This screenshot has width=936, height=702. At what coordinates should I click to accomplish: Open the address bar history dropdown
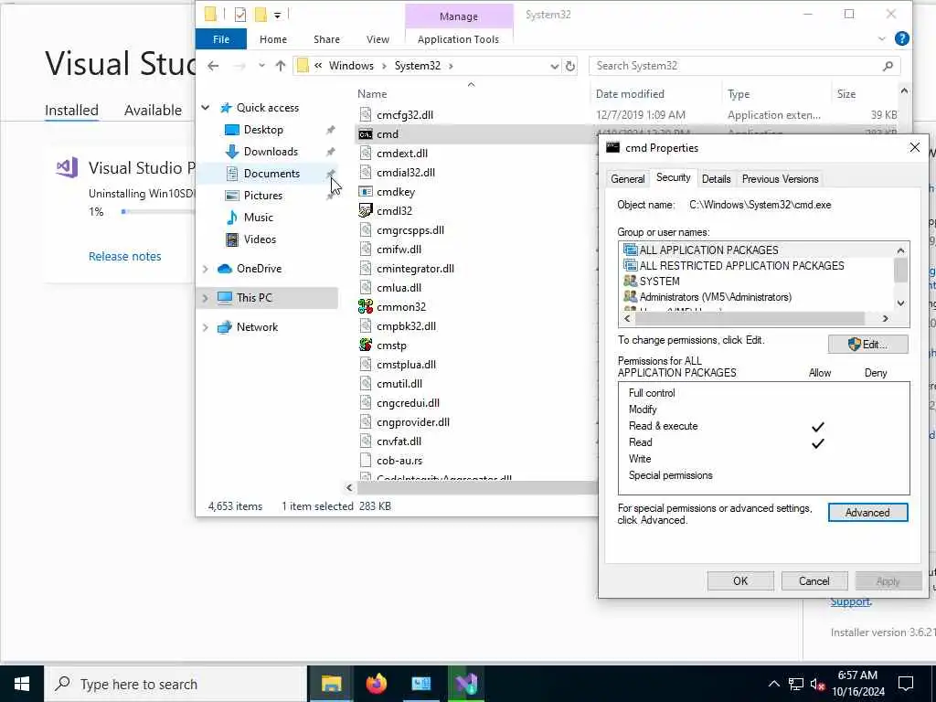click(x=554, y=66)
